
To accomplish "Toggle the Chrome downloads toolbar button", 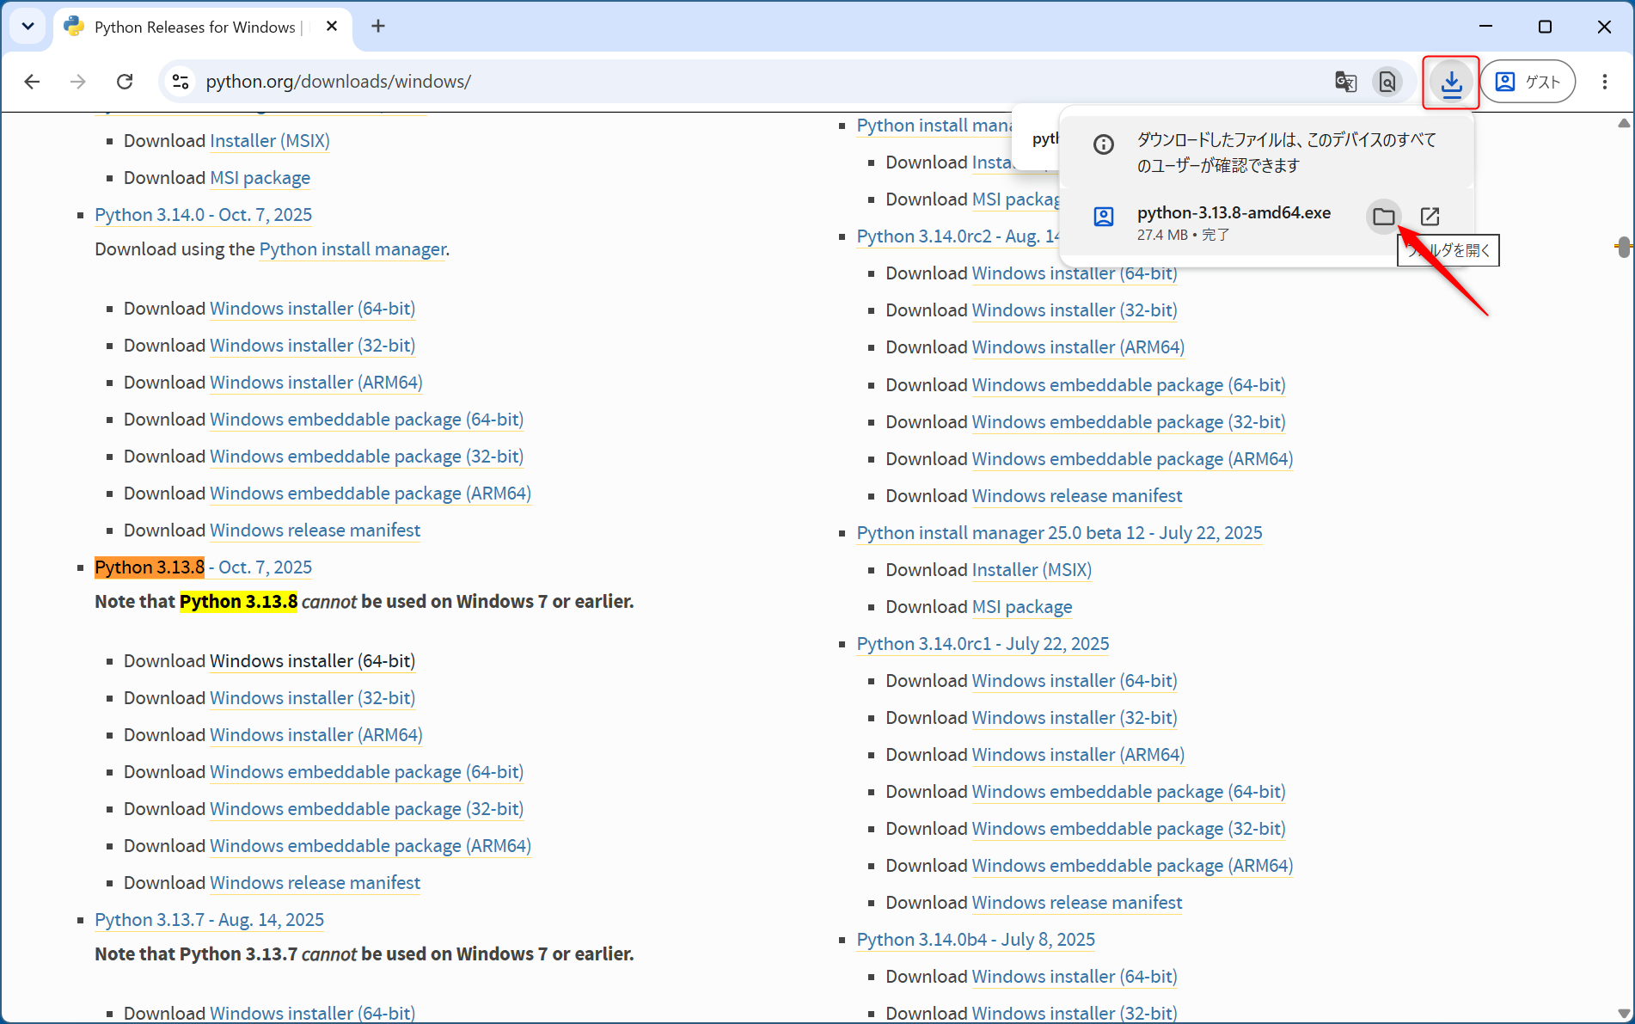I will tap(1451, 82).
